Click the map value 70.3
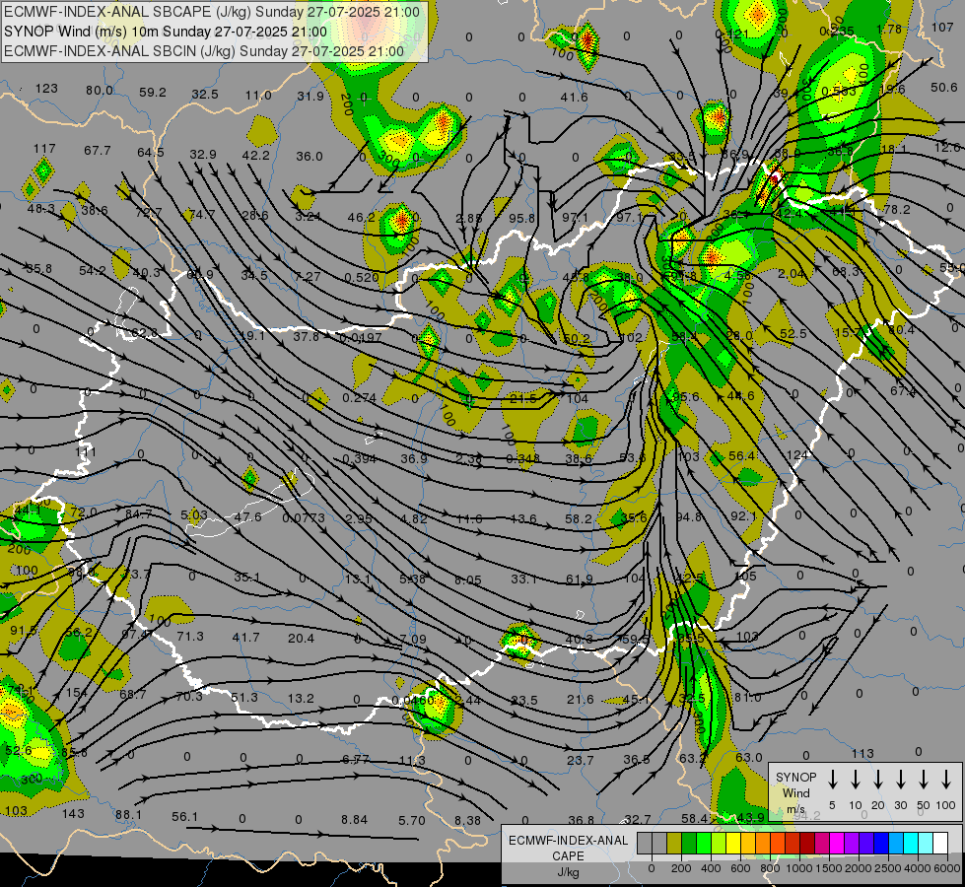The height and width of the screenshot is (887, 965). click(189, 696)
